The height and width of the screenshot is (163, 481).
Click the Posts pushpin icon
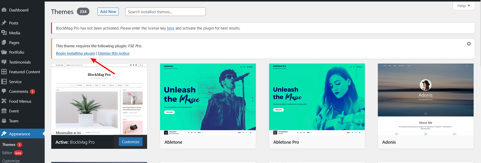pos(4,23)
